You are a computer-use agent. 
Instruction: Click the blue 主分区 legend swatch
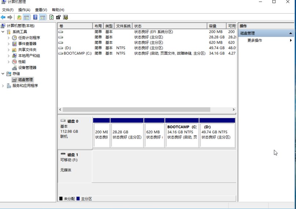click(x=78, y=199)
